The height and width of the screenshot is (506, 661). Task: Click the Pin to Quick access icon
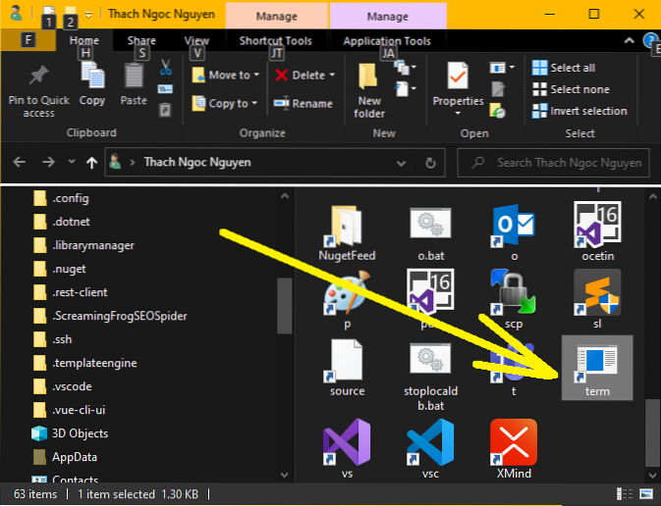pyautogui.click(x=38, y=76)
